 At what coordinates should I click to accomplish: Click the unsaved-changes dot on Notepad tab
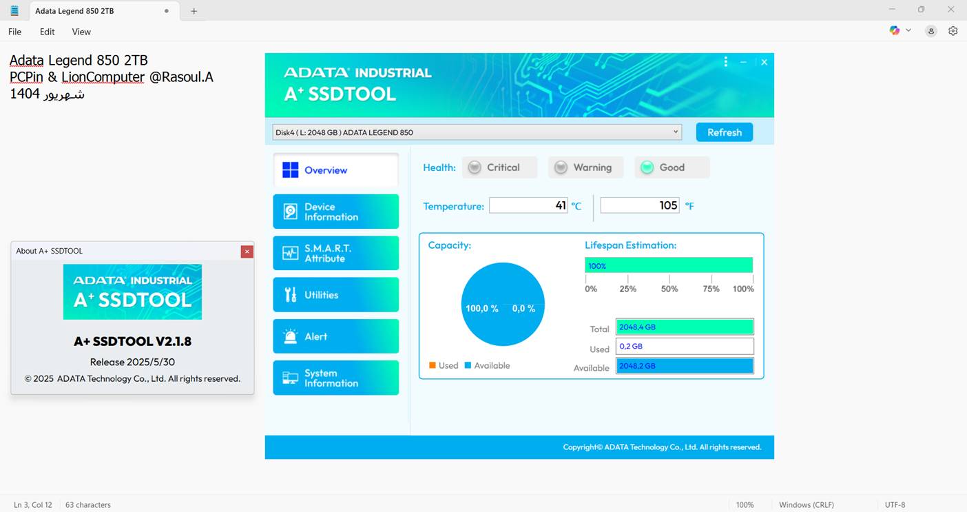167,11
